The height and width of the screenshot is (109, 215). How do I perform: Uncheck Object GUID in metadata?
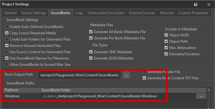click(x=166, y=35)
